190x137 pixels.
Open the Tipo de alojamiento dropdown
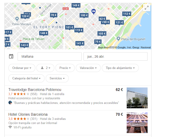coord(120,68)
